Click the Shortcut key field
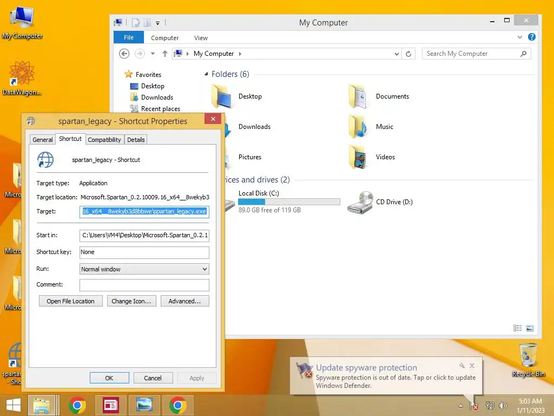The image size is (554, 416). [144, 252]
